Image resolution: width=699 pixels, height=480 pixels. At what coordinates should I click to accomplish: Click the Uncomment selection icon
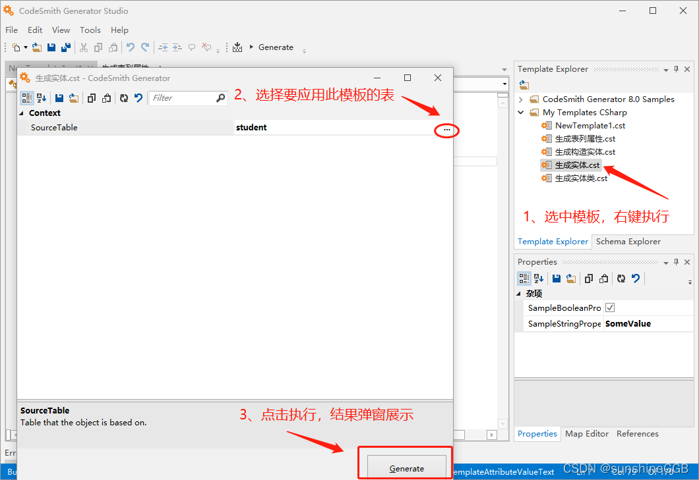pyautogui.click(x=206, y=47)
